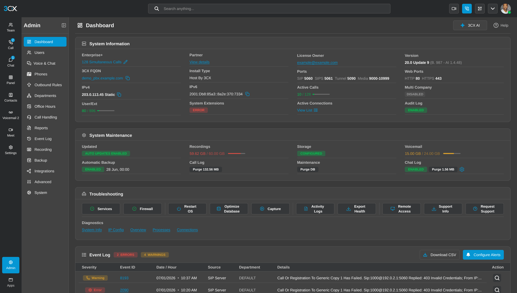
Task: Collapse the Admin sidebar panel
Action: tap(64, 25)
